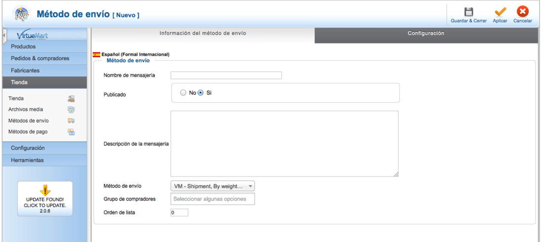Expand the Configuración sidebar section
Screen dimensions: 543x242
[x=44, y=148]
